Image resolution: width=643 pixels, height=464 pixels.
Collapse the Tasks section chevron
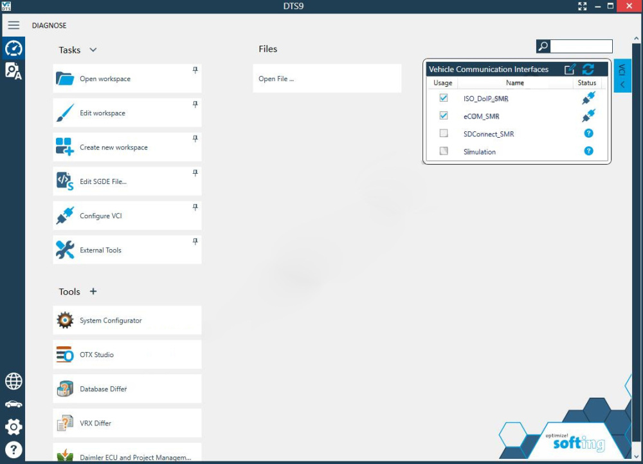[x=93, y=50]
